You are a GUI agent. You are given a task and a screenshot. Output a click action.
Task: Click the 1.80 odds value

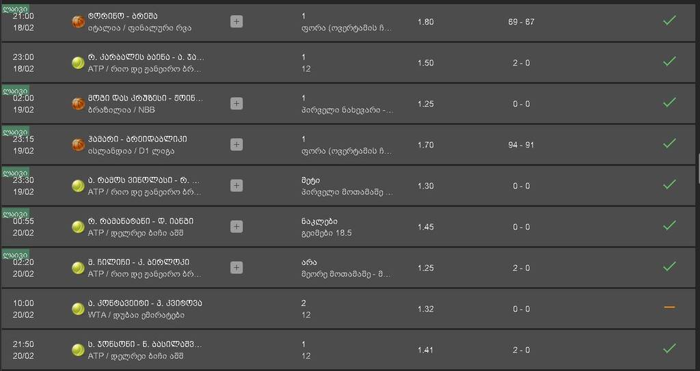coord(426,22)
